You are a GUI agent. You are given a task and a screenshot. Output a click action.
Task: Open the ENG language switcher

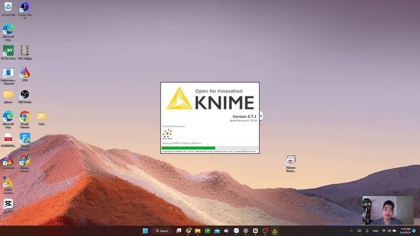click(x=375, y=231)
